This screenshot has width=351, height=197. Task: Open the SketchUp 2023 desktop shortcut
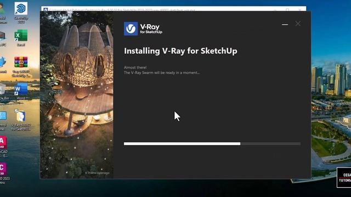(x=21, y=12)
